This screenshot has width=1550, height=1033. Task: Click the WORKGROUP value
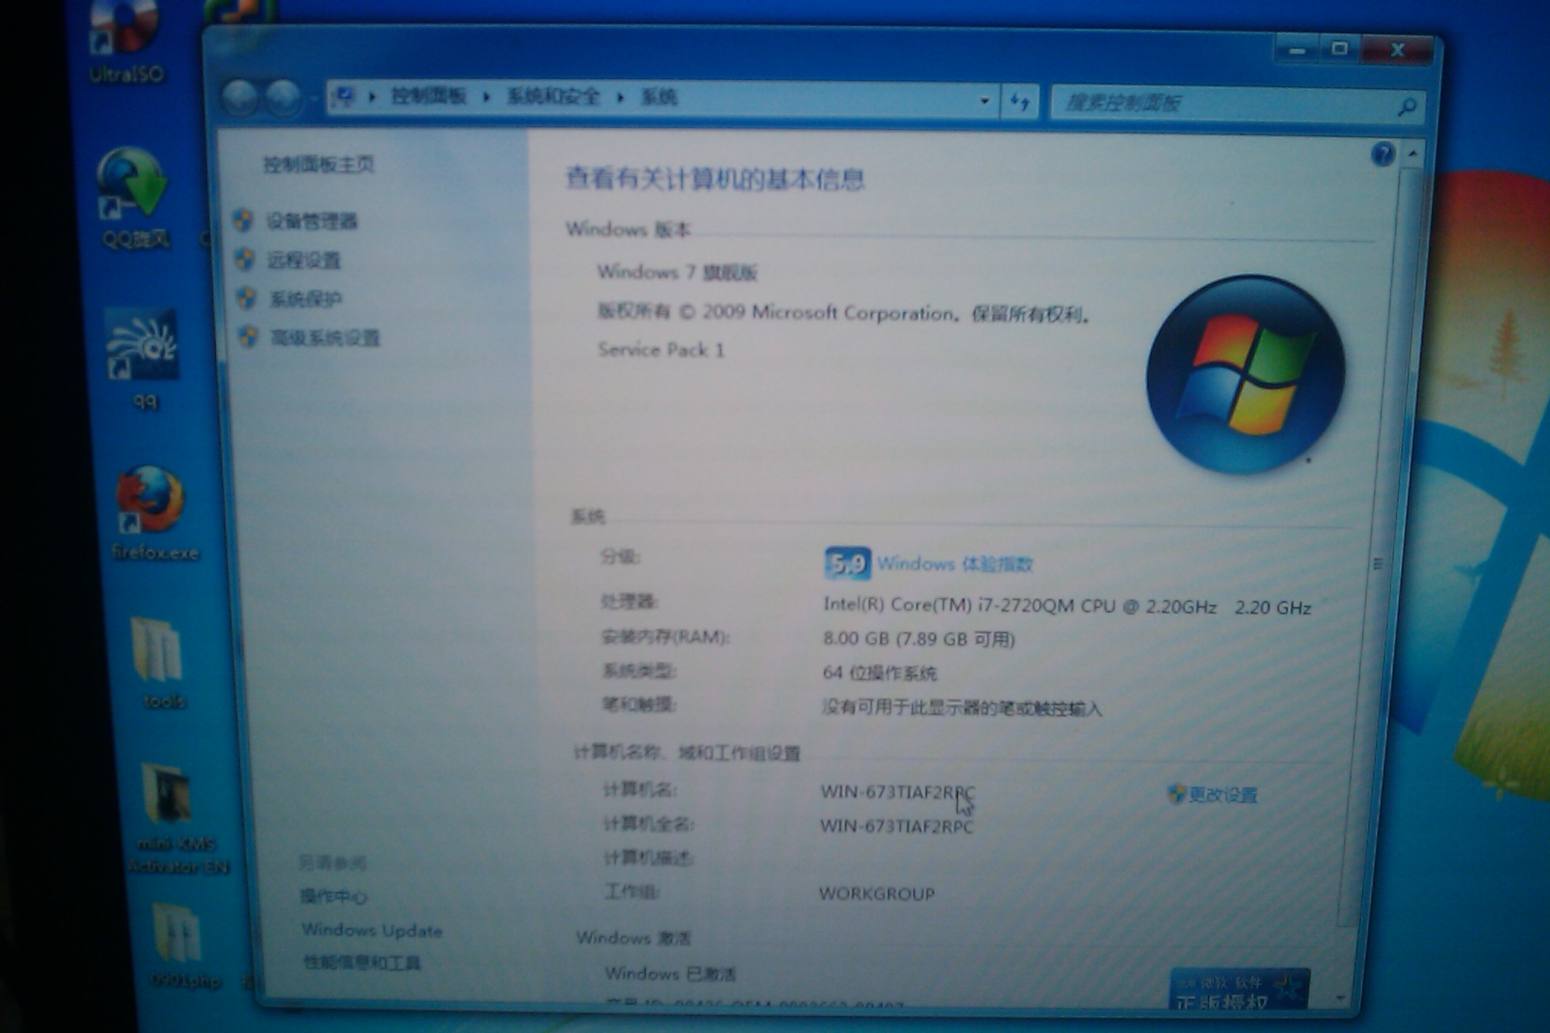[877, 894]
